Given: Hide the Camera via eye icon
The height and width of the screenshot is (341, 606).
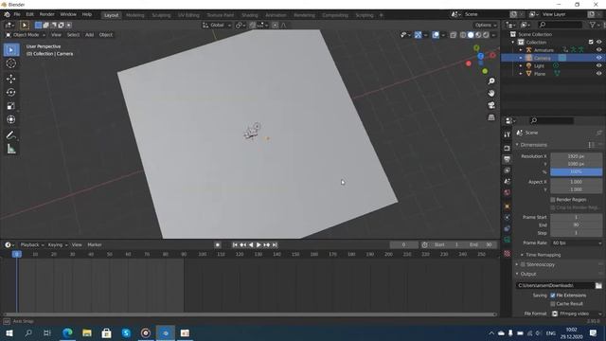Looking at the screenshot, I should coord(598,58).
